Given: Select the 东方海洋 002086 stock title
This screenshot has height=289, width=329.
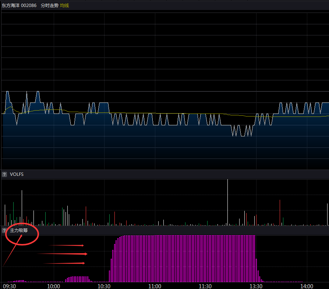Looking at the screenshot, I should click(x=19, y=6).
